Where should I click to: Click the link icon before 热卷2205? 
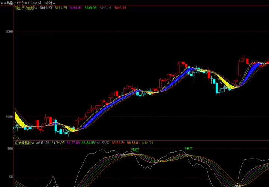pos(3,3)
